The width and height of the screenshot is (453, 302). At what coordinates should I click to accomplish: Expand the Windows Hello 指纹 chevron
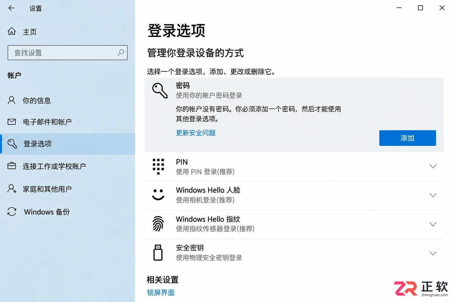[x=433, y=224]
